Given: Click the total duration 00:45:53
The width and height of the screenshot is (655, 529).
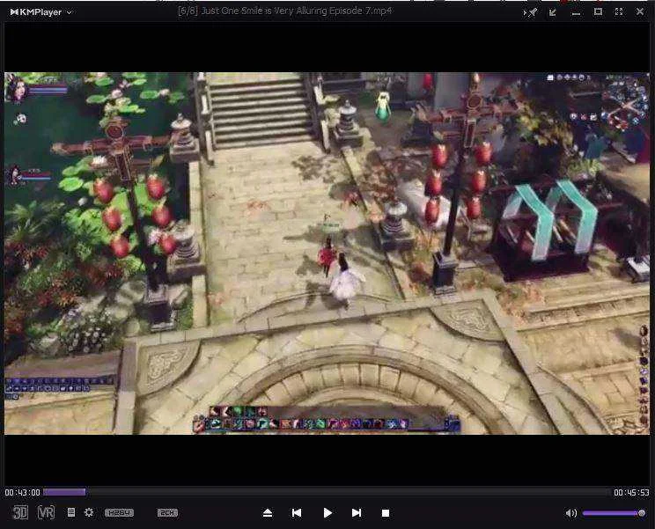Looking at the screenshot, I should click(631, 493).
